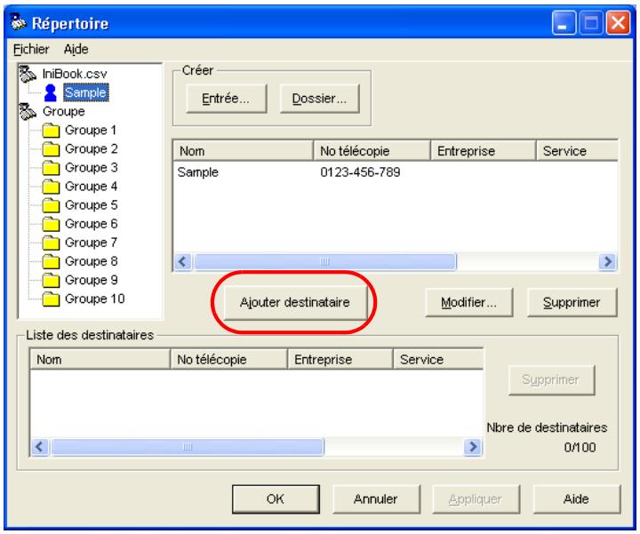Click upper list No télécopie column header

[x=372, y=151]
